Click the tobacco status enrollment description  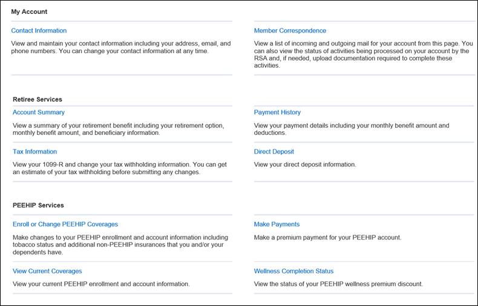pyautogui.click(x=120, y=245)
